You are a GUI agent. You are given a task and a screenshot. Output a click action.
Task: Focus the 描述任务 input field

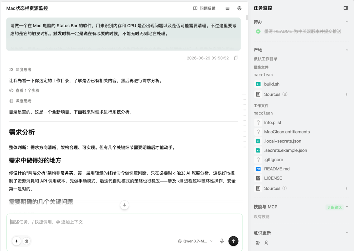click(125, 222)
